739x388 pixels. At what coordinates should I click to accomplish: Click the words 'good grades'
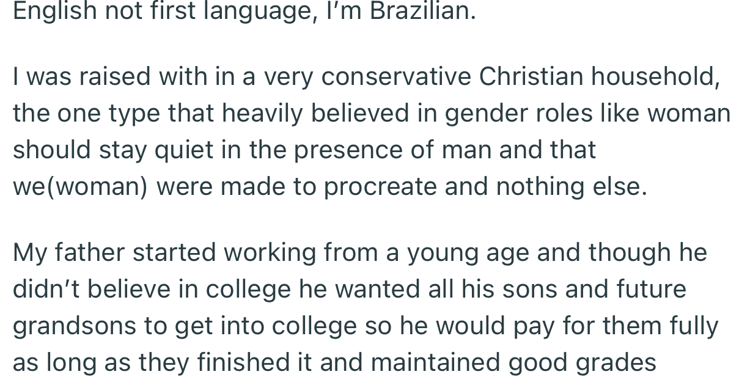click(583, 363)
